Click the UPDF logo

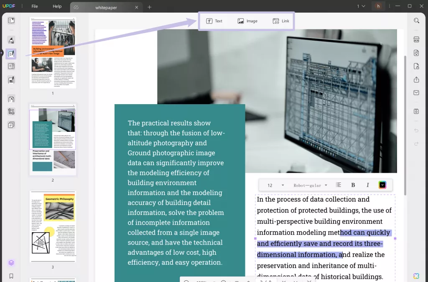[x=9, y=6]
